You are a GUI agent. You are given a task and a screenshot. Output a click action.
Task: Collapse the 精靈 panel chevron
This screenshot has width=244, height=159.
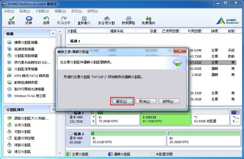coord(53,34)
